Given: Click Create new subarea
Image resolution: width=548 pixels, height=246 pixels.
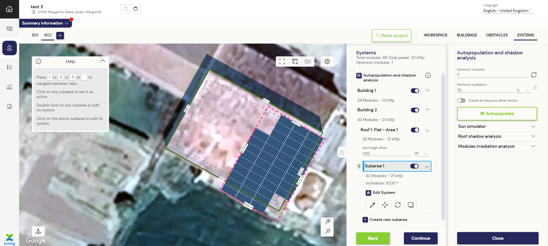Looking at the screenshot, I should (385, 220).
